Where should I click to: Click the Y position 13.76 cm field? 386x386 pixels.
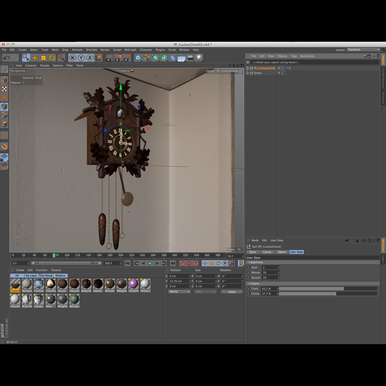179,281
